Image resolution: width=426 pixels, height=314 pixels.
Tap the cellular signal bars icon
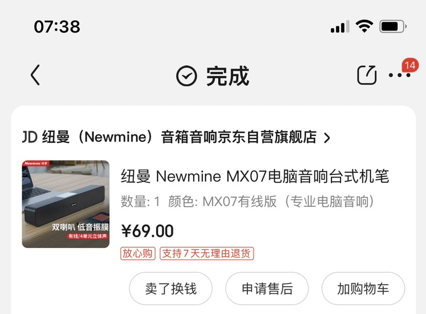coord(340,27)
